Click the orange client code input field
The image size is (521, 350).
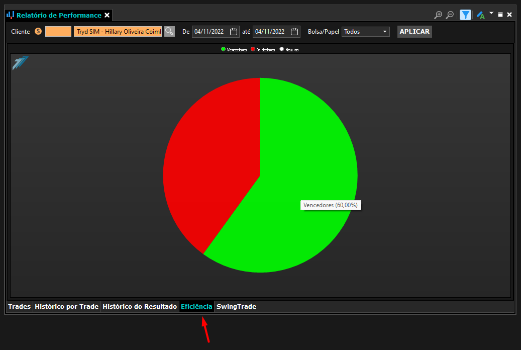tap(58, 32)
